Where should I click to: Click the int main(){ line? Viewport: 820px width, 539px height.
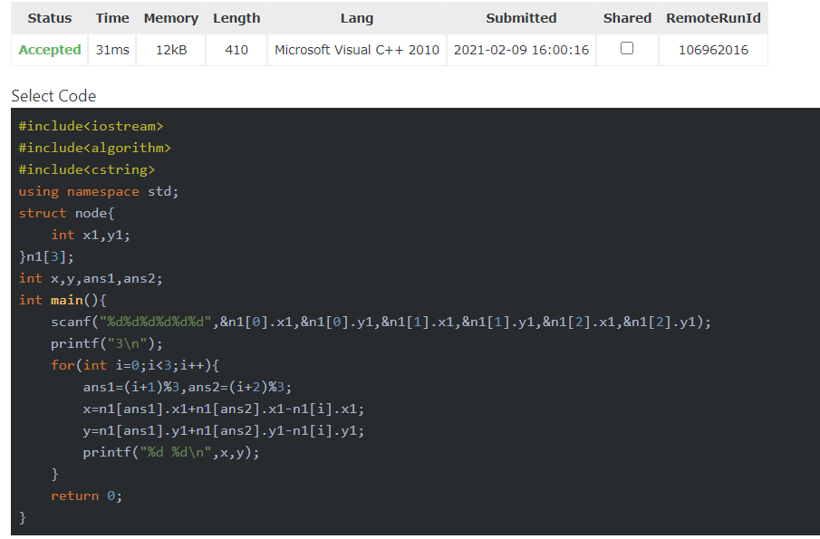tap(63, 300)
